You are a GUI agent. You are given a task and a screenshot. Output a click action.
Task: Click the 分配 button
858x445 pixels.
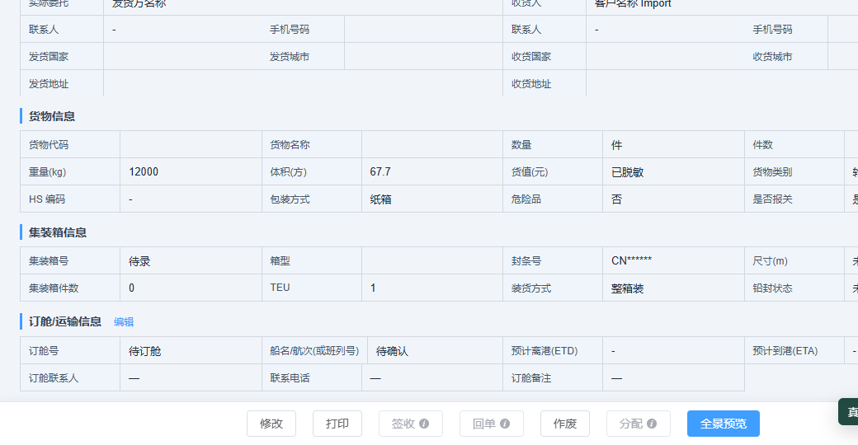click(x=638, y=424)
